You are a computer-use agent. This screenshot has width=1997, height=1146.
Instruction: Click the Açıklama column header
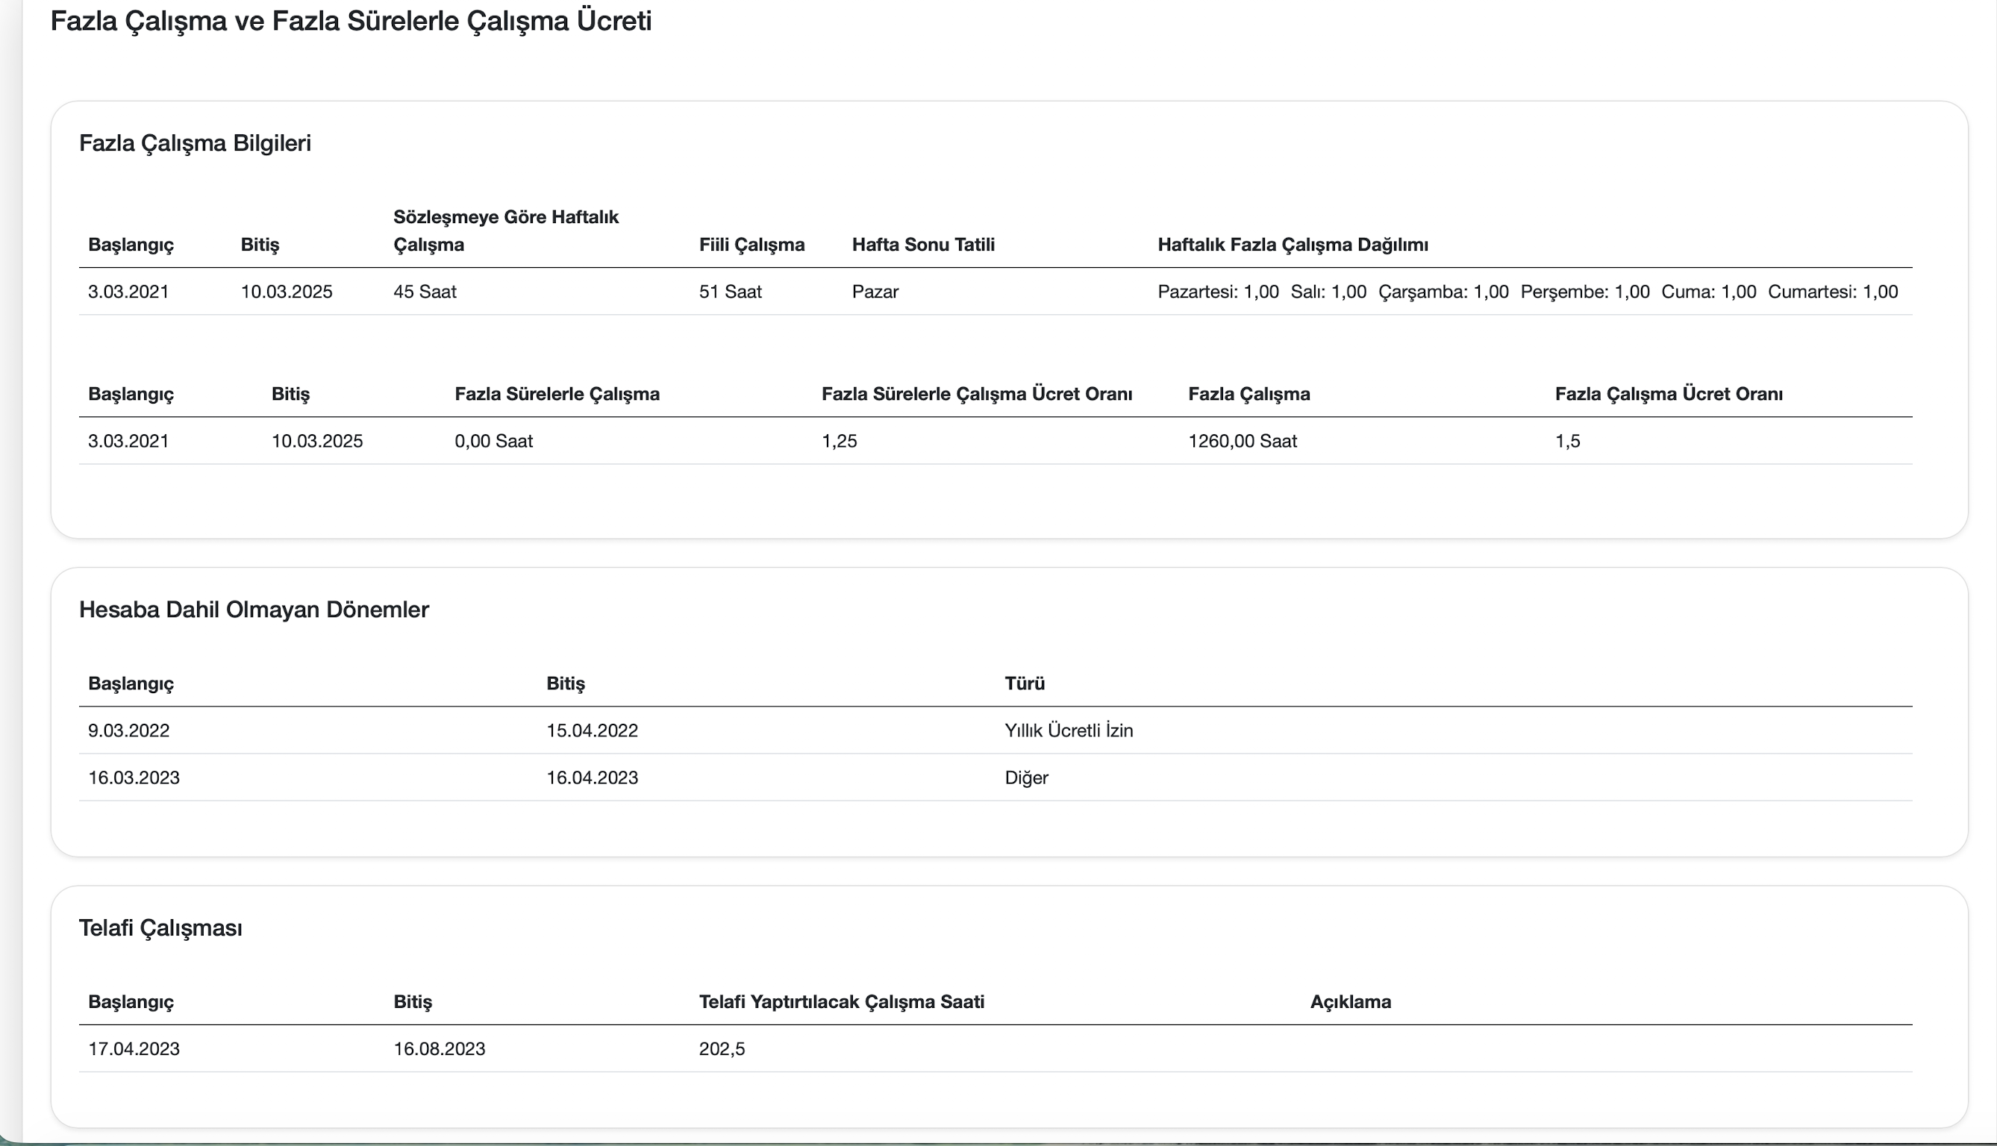coord(1350,1002)
